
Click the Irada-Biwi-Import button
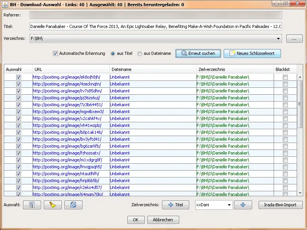click(281, 205)
